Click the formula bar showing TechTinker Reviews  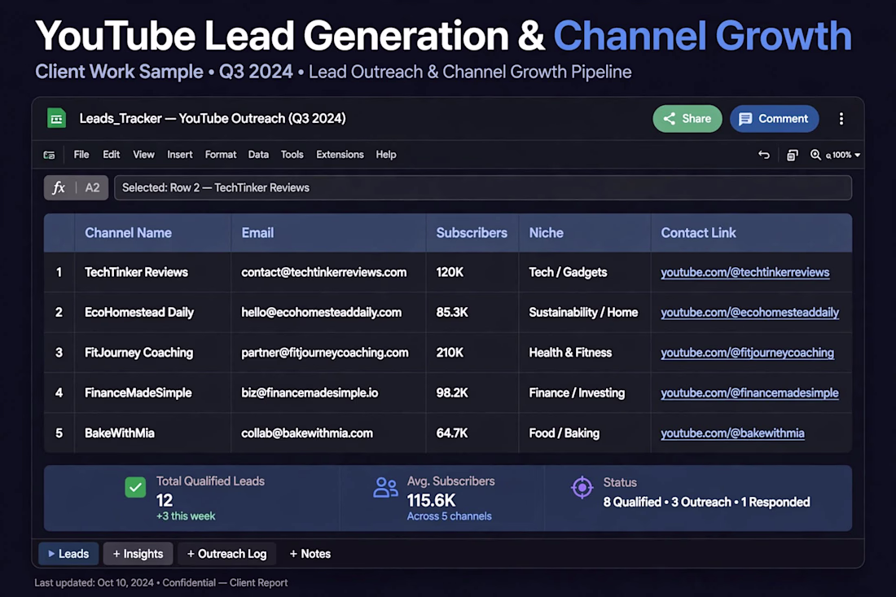pyautogui.click(x=483, y=187)
